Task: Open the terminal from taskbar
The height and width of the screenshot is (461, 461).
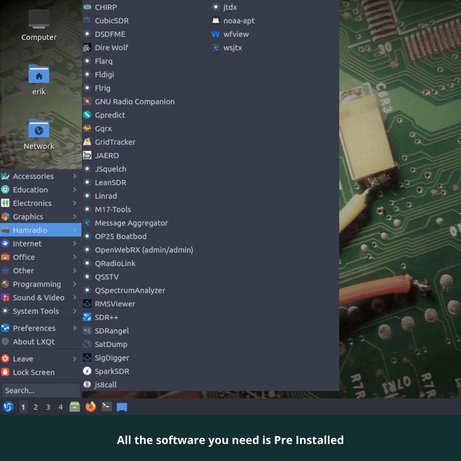Action: click(107, 407)
